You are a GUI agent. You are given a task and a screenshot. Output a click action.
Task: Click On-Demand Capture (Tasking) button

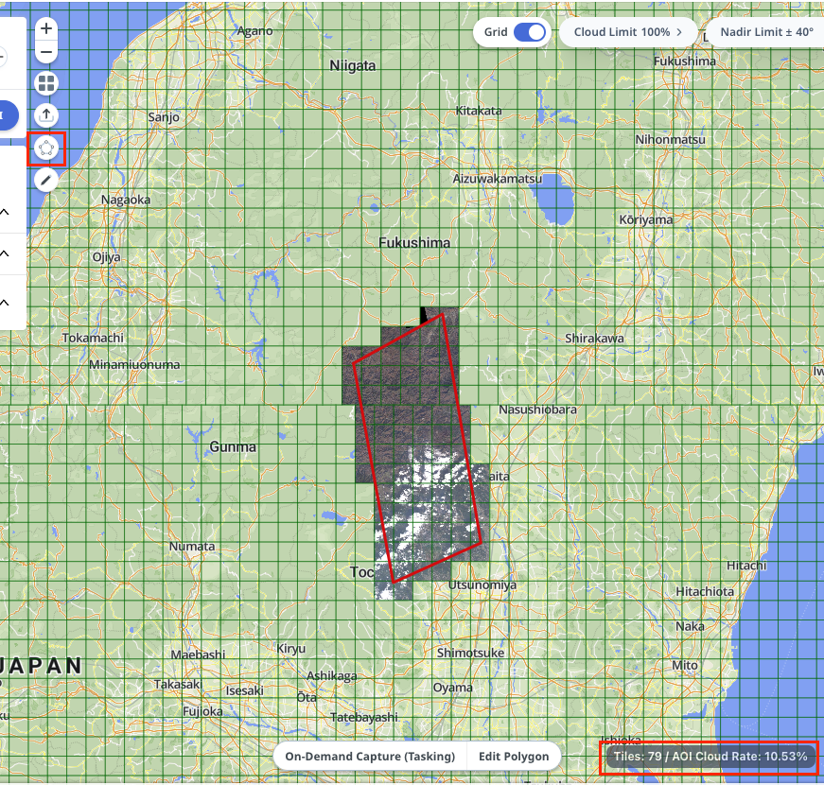(370, 757)
